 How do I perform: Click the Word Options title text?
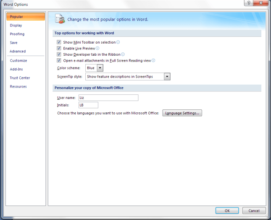[x=16, y=5]
